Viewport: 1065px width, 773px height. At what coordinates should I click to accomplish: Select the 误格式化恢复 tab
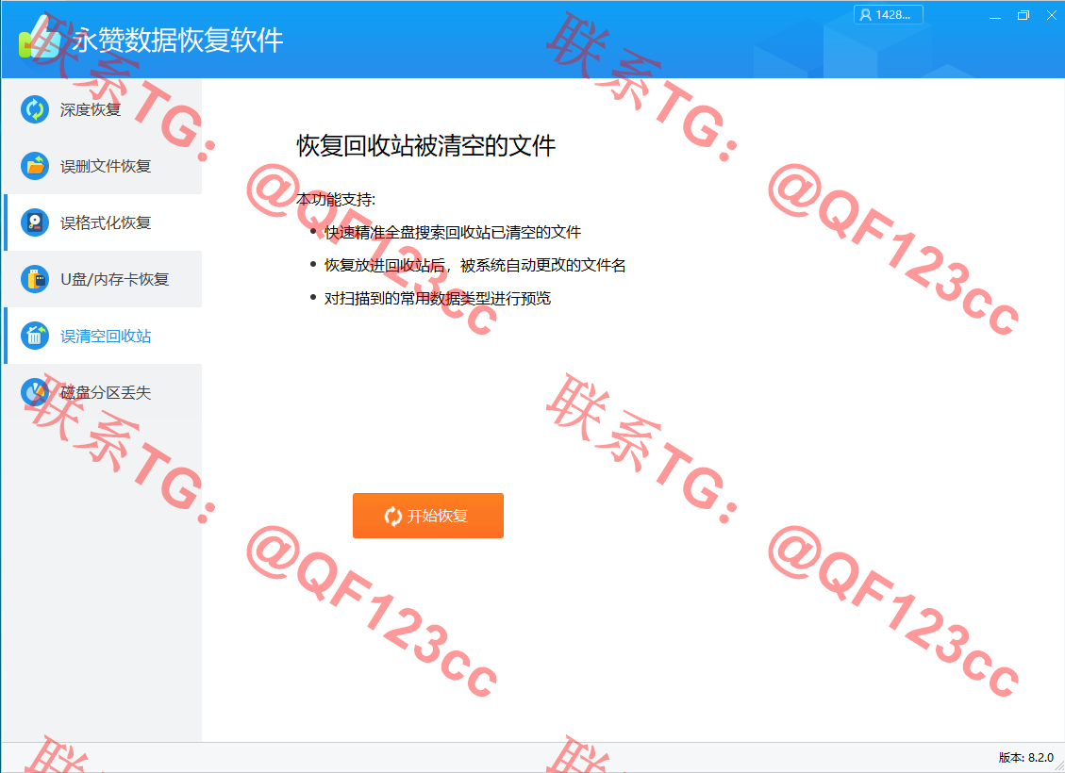(x=103, y=222)
